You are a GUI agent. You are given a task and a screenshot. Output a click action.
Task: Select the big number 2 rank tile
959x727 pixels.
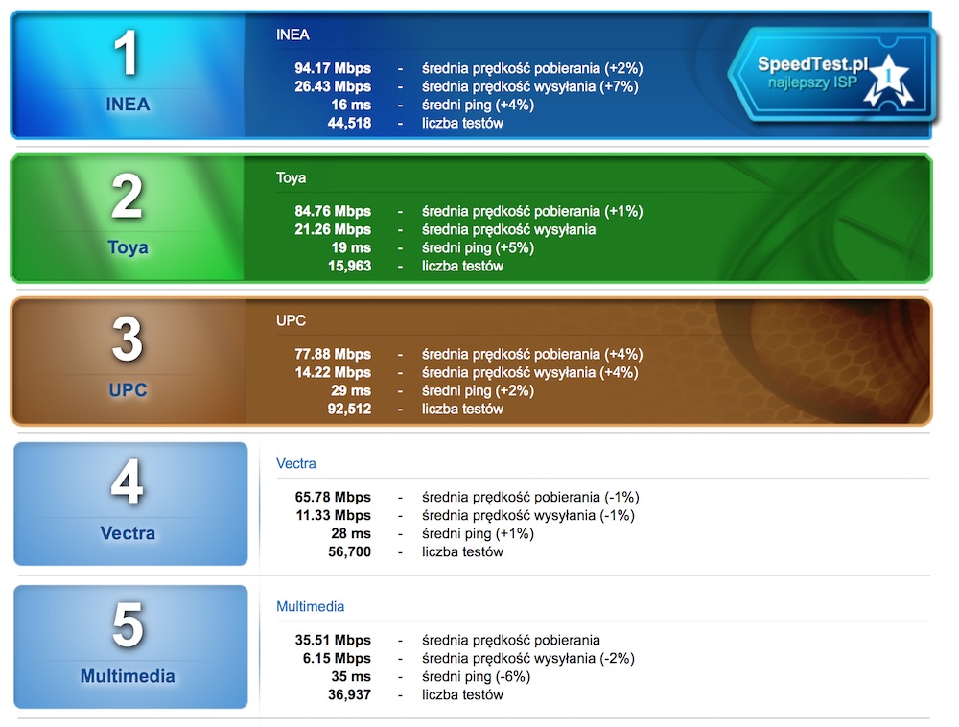(128, 219)
